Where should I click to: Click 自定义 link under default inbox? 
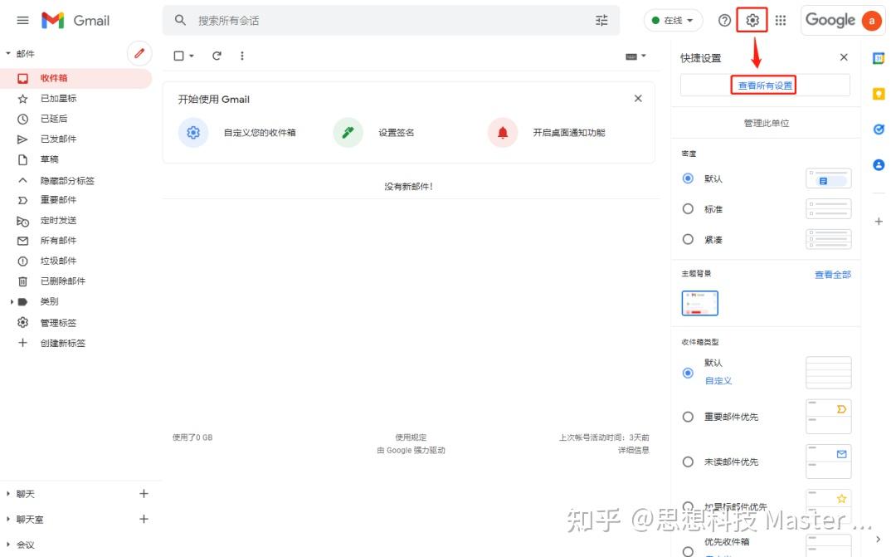(x=718, y=380)
